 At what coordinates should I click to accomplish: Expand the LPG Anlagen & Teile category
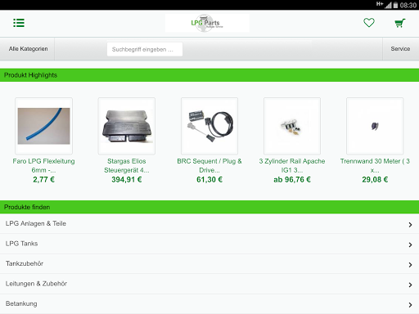pos(209,223)
